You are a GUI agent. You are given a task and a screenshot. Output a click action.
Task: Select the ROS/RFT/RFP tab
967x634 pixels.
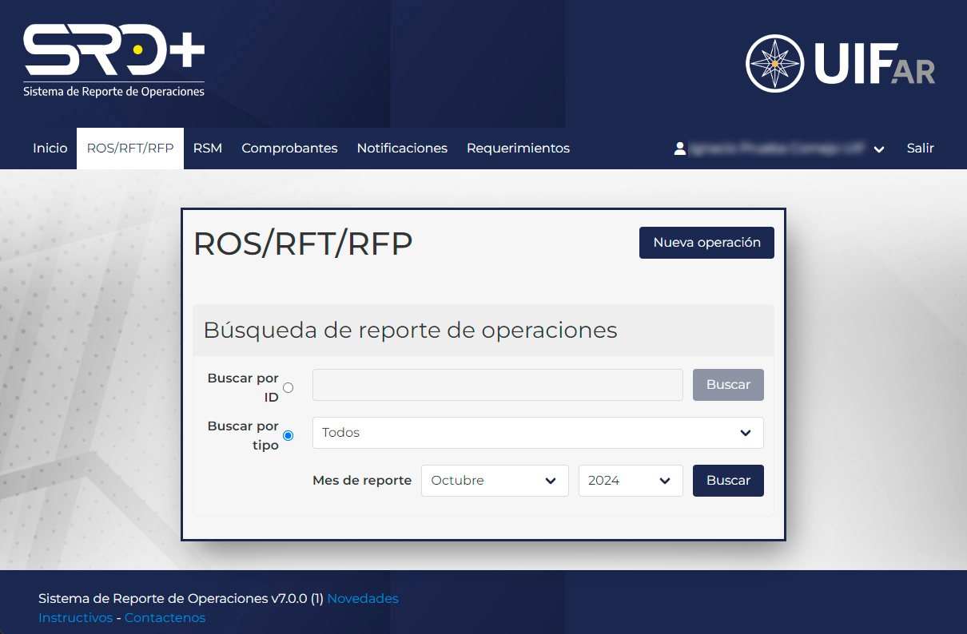[130, 149]
